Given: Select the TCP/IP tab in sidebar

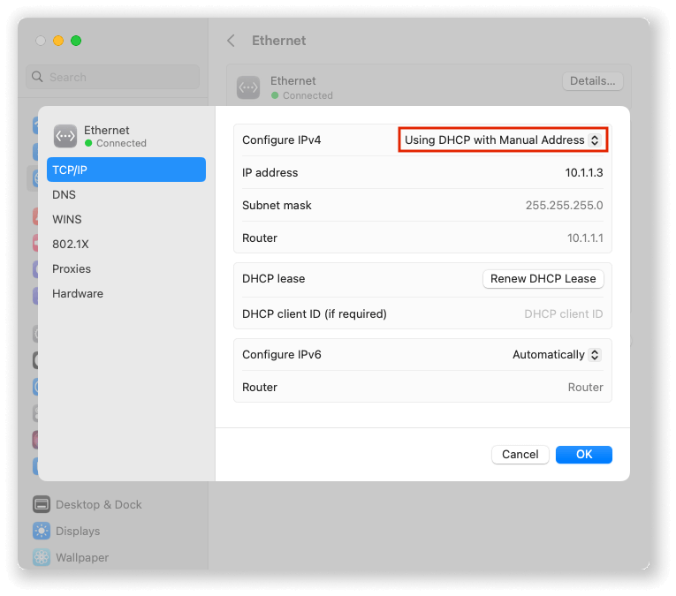Looking at the screenshot, I should (x=125, y=170).
